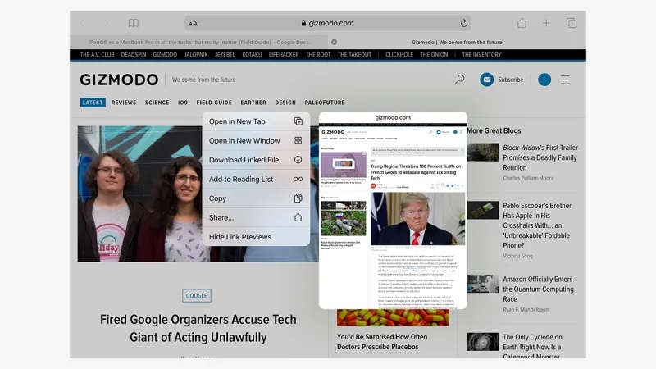Open Amazon Quantum Computing Race article
Viewport: 656px width, 369px height.
click(538, 289)
